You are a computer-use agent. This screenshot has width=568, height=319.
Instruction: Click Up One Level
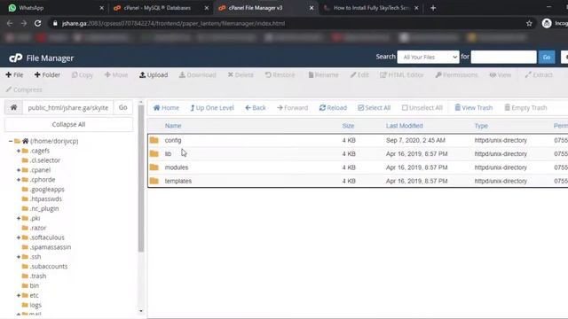point(212,108)
